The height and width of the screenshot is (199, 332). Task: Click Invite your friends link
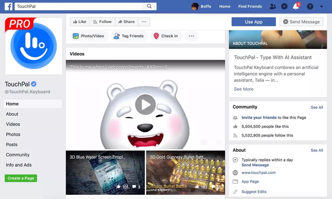(x=259, y=118)
